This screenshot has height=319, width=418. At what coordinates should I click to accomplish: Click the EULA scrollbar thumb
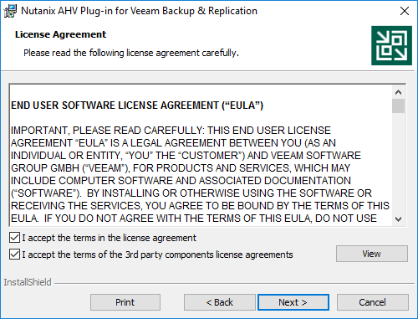click(398, 105)
